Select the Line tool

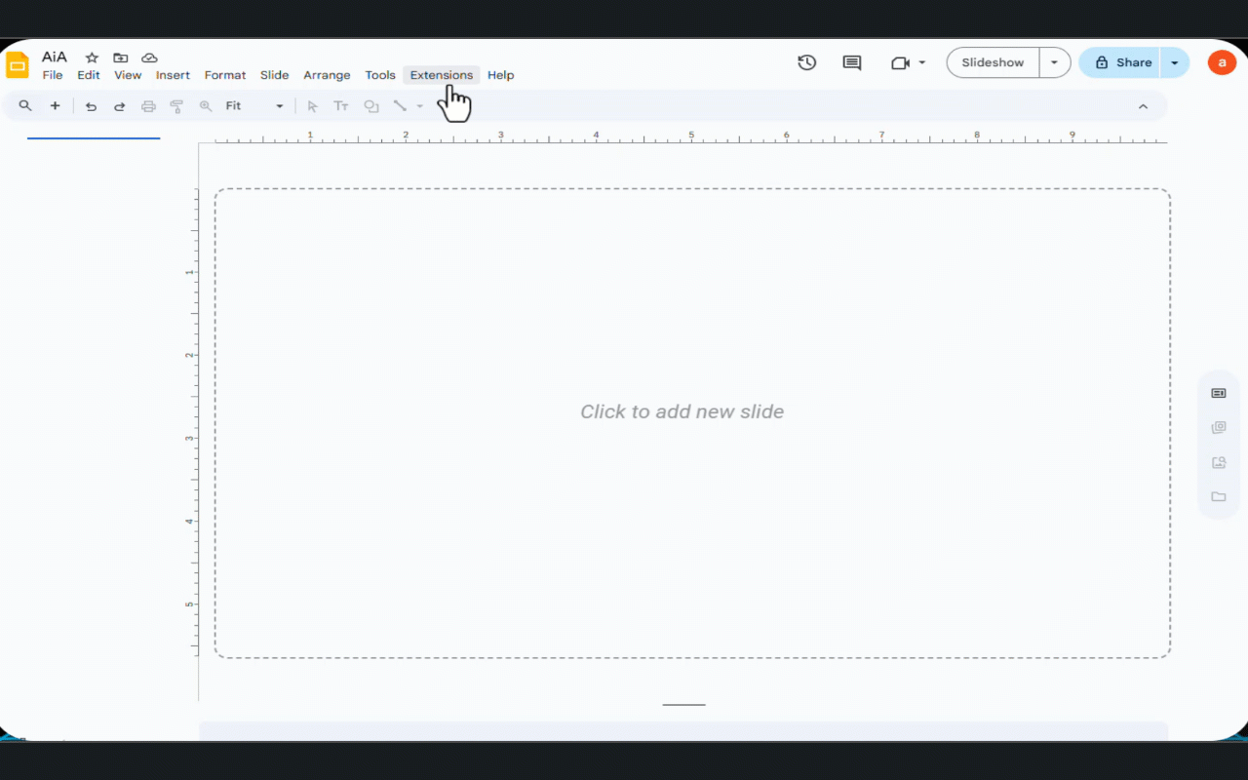[x=400, y=105]
